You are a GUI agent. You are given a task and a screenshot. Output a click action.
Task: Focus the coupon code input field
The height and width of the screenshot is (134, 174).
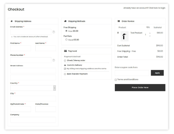[132, 73]
